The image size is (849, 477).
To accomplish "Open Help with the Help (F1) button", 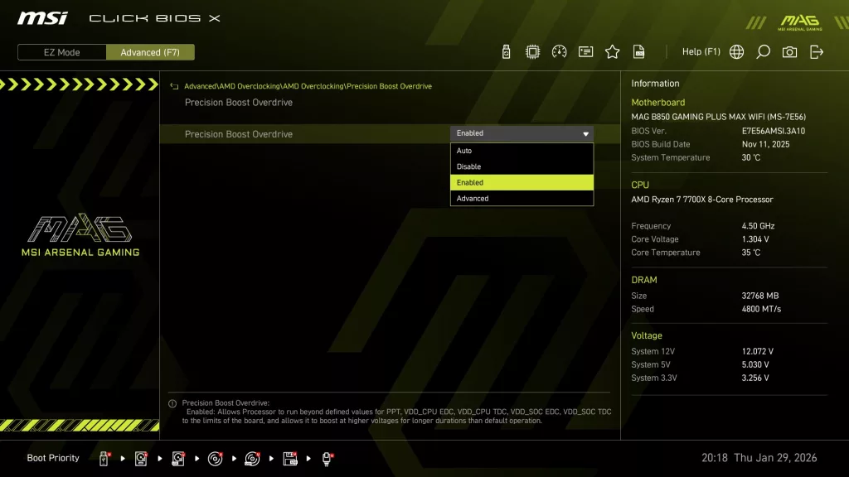I will [x=701, y=51].
